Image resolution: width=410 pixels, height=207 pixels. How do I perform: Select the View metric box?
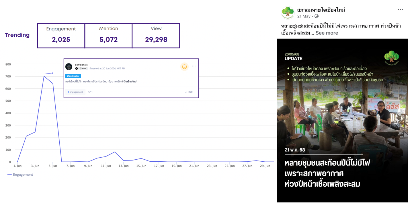click(156, 36)
